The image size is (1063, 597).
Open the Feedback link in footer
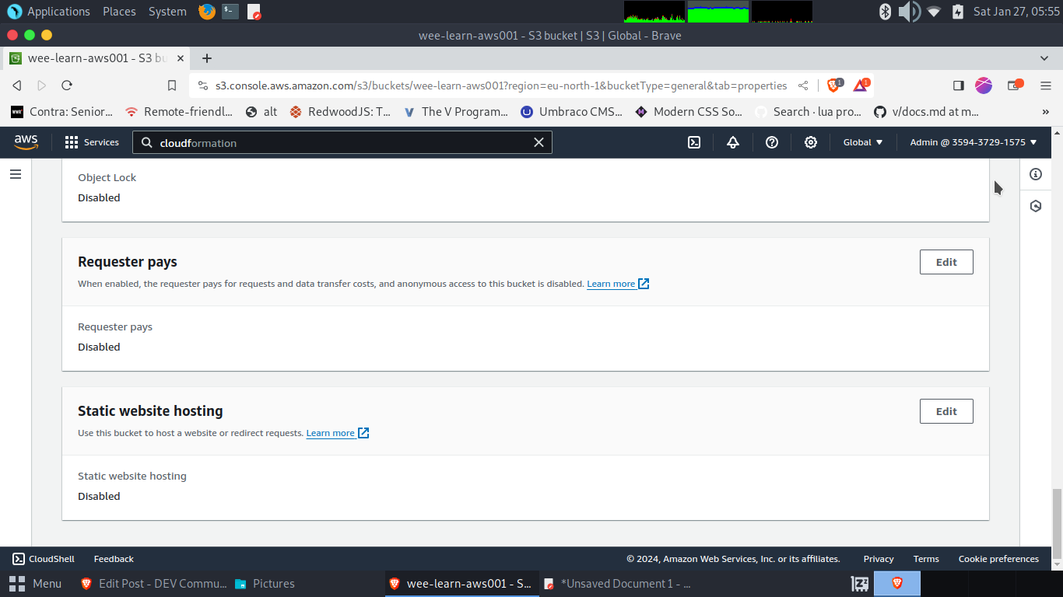click(x=114, y=559)
